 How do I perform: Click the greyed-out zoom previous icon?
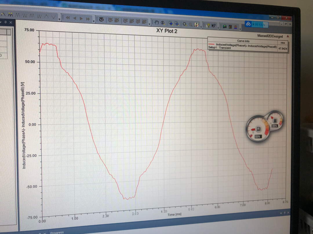pos(191,24)
